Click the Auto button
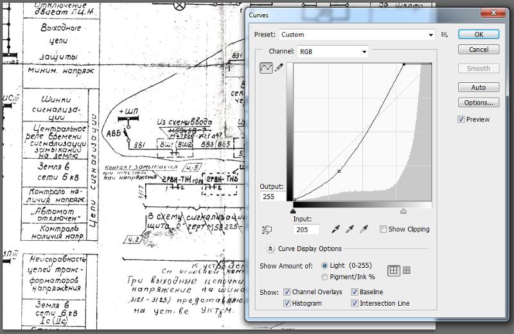The image size is (514, 334). (479, 87)
